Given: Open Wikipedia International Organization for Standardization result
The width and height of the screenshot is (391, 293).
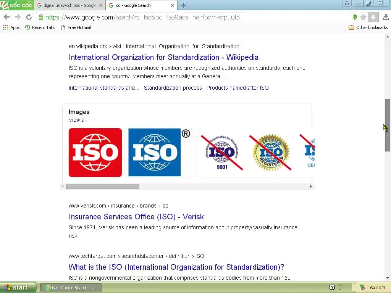Looking at the screenshot, I should (163, 57).
